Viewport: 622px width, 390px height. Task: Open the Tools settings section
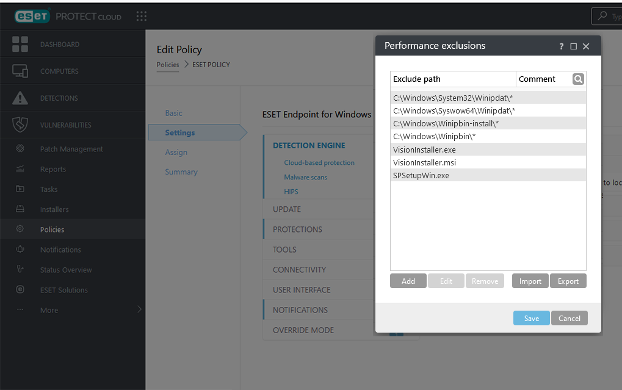(x=284, y=250)
